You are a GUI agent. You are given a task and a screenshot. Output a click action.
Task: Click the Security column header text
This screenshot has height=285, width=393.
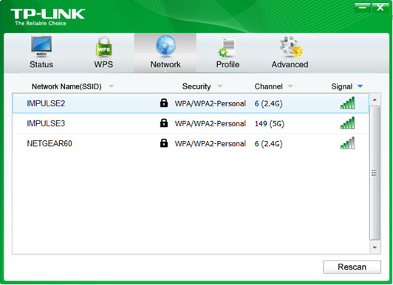(x=196, y=86)
